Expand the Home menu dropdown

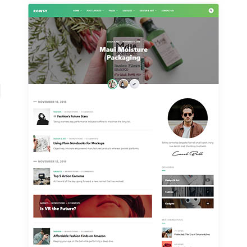[x=77, y=11]
